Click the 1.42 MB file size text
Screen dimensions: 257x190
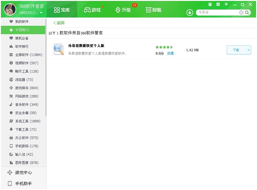[x=193, y=50]
